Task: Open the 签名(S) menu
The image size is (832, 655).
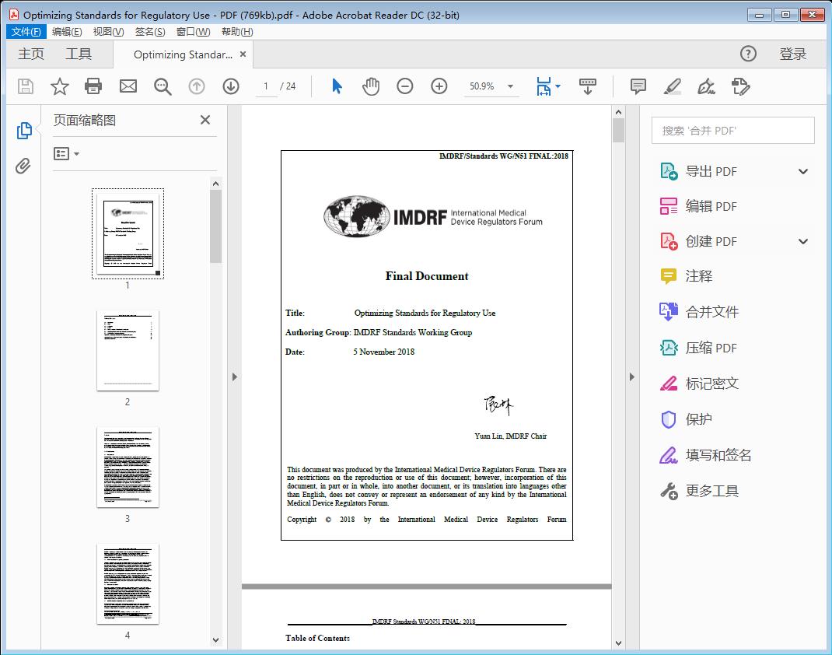Action: click(149, 32)
